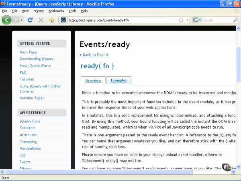Click the search magnifying glass icon
Image resolution: width=241 pixels, height=181 pixels.
pyautogui.click(x=235, y=20)
